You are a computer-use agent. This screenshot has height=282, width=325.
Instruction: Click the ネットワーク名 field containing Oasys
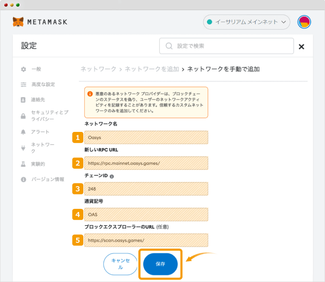coord(146,137)
